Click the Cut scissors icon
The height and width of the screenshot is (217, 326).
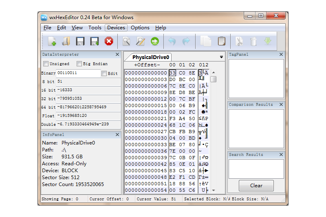(239, 41)
